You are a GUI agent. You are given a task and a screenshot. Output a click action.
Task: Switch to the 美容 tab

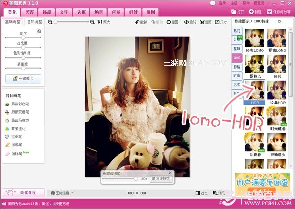pyautogui.click(x=29, y=12)
